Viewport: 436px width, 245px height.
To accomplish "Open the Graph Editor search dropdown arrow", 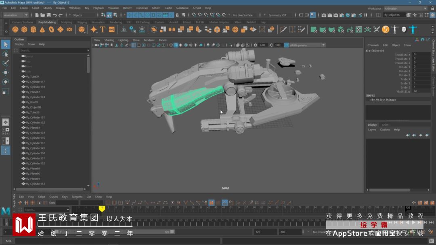I will 67,210.
